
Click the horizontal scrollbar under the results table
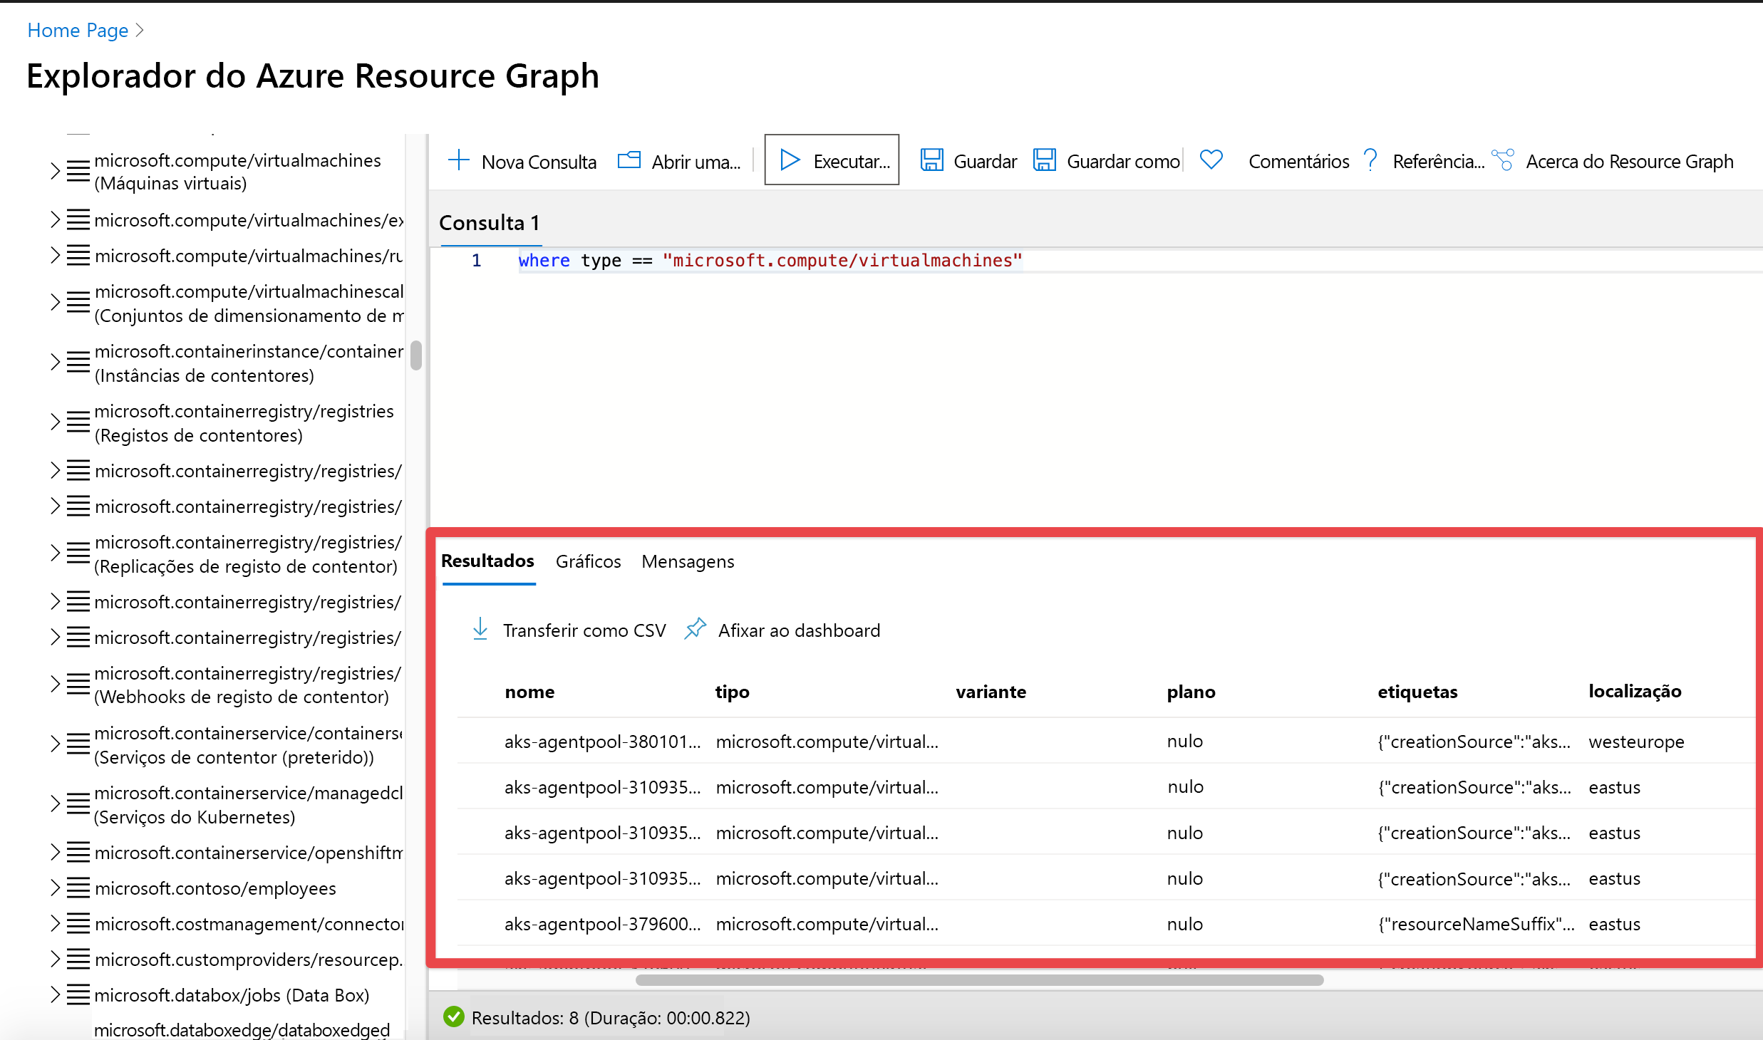point(979,980)
